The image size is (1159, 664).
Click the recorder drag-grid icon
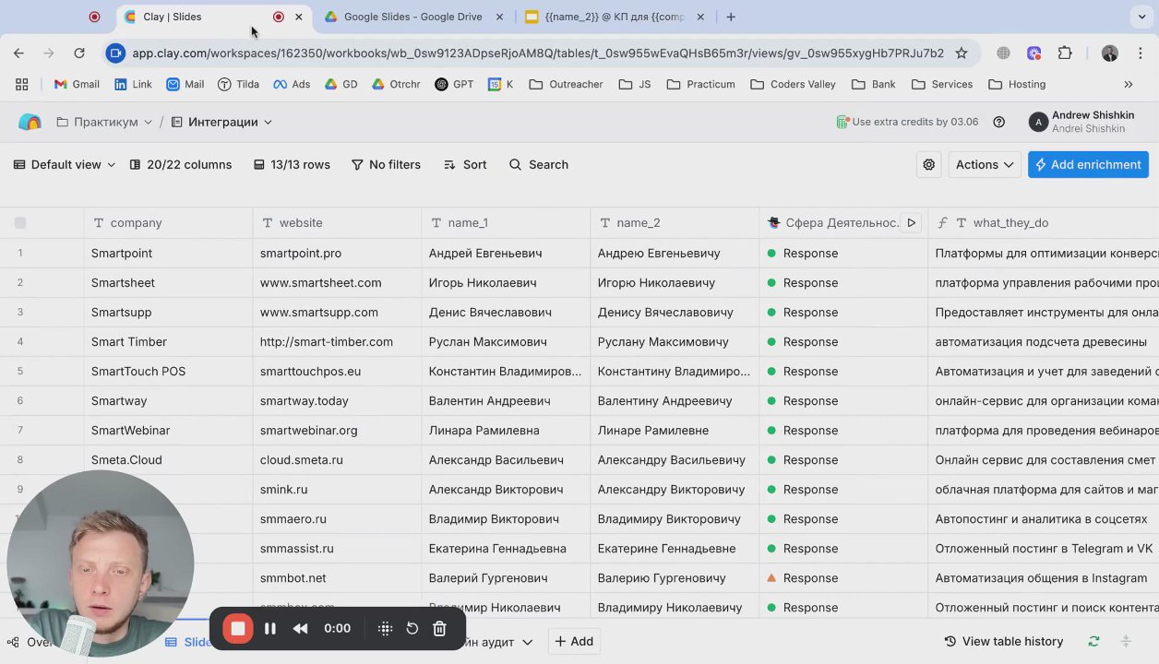[x=386, y=628]
